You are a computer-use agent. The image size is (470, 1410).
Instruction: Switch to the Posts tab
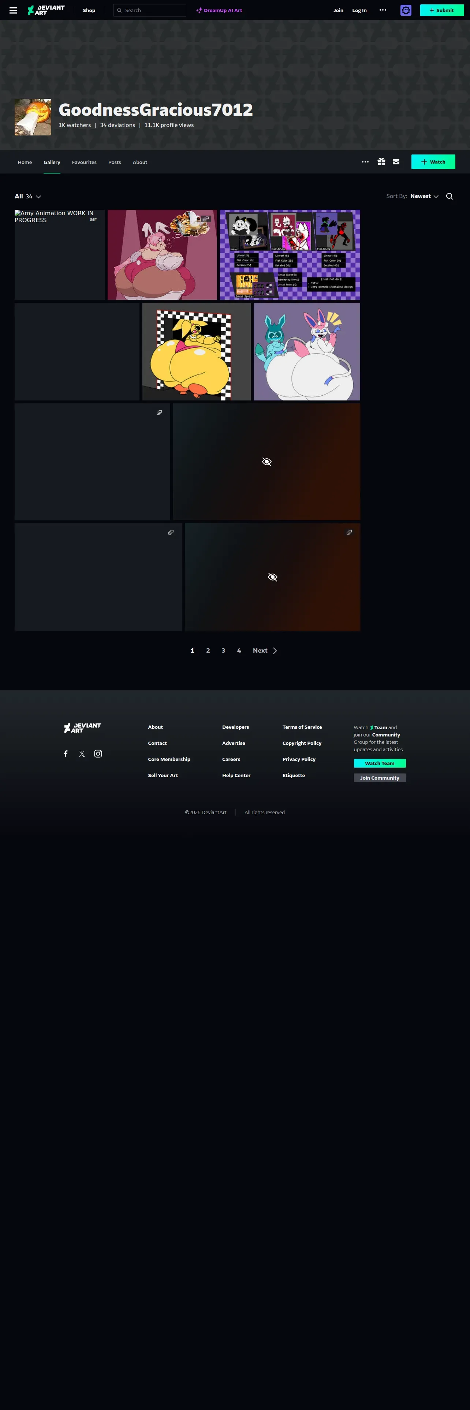click(x=114, y=162)
